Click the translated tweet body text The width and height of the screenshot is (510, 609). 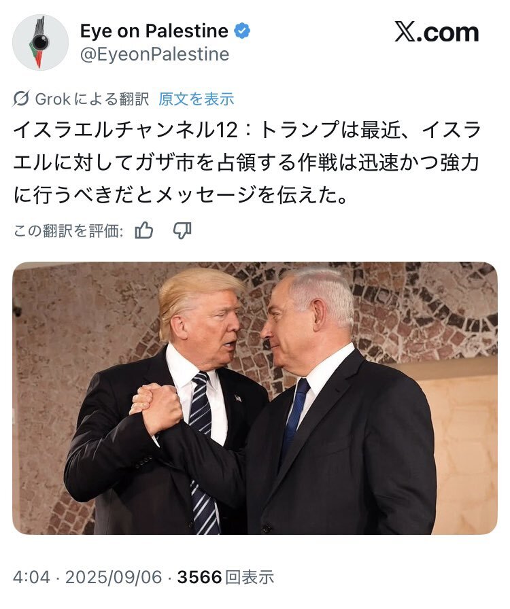click(x=248, y=162)
